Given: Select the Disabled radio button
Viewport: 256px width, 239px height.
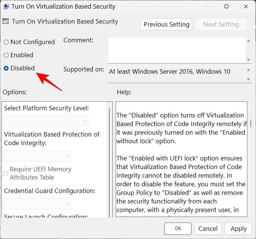Looking at the screenshot, I should [x=6, y=68].
